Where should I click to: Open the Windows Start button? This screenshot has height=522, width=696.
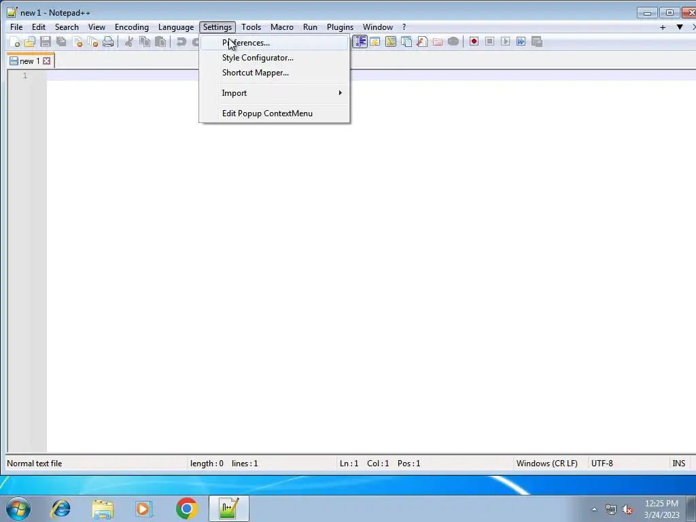[x=18, y=508]
